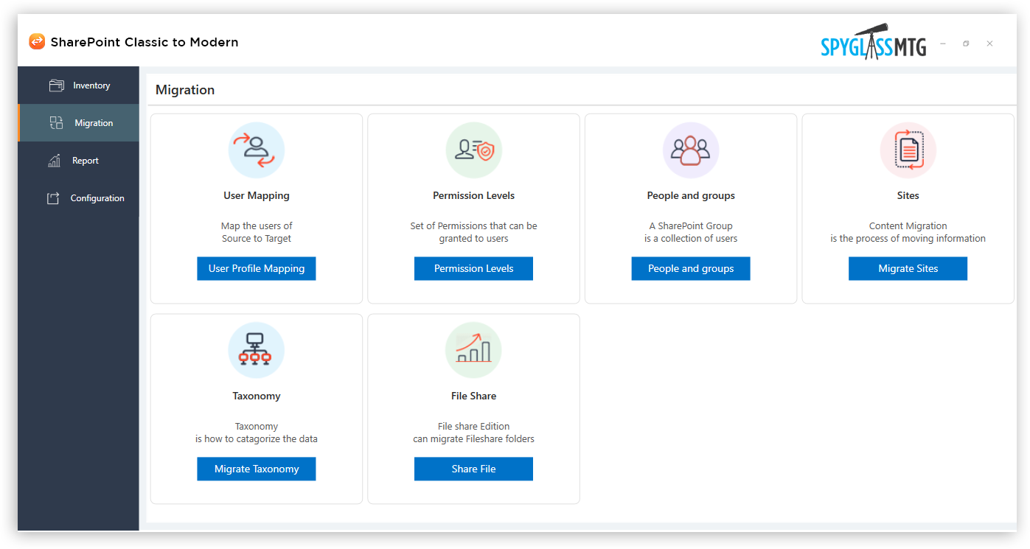Click the orange app logo icon
This screenshot has height=549, width=1030.
click(37, 42)
